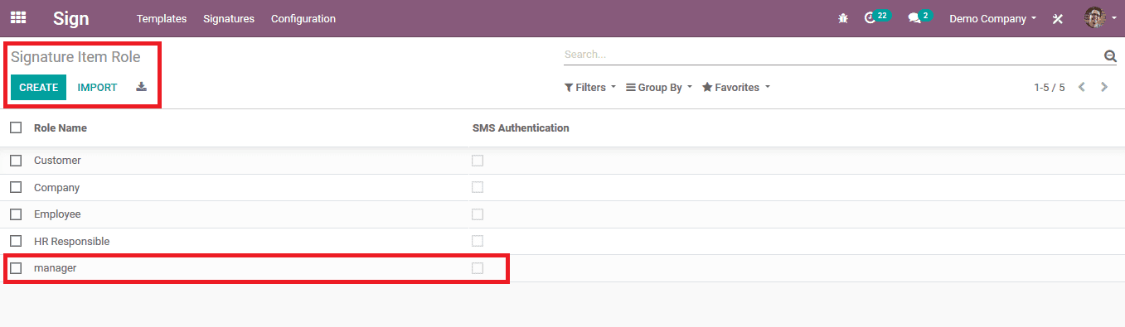
Task: Toggle SMS Authentication for Company
Action: (478, 187)
